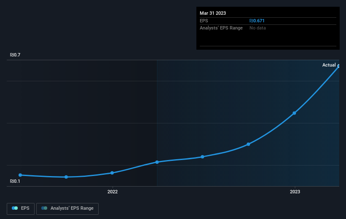346x219 pixels.
Task: Click the 'EPS' row label in tooltip
Action: (x=204, y=21)
